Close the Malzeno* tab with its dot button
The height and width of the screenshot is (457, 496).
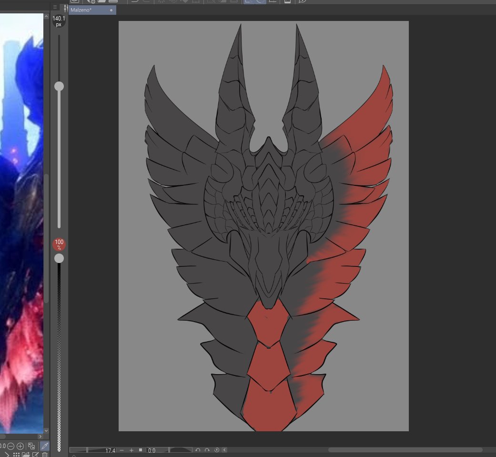(111, 10)
